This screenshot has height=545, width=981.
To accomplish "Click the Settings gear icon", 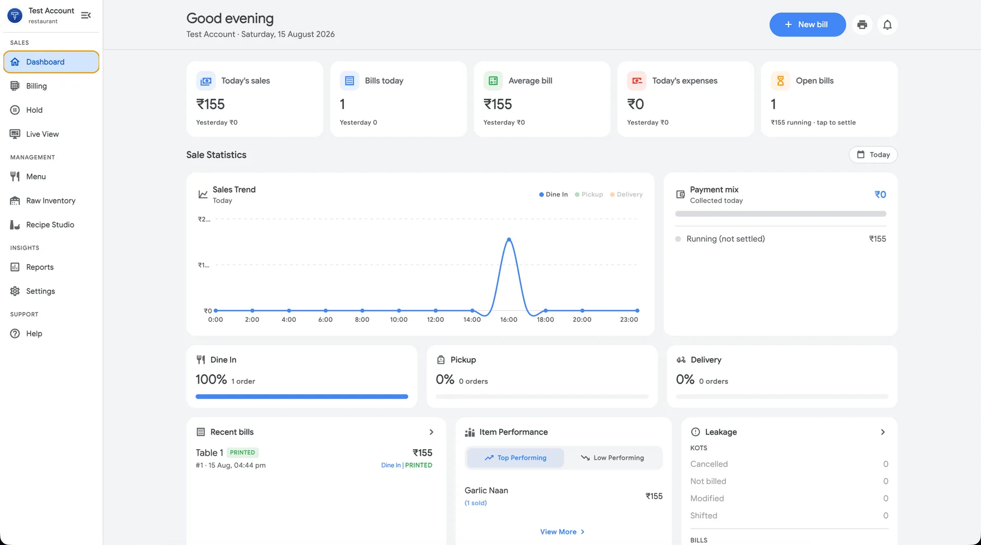I will tap(15, 291).
